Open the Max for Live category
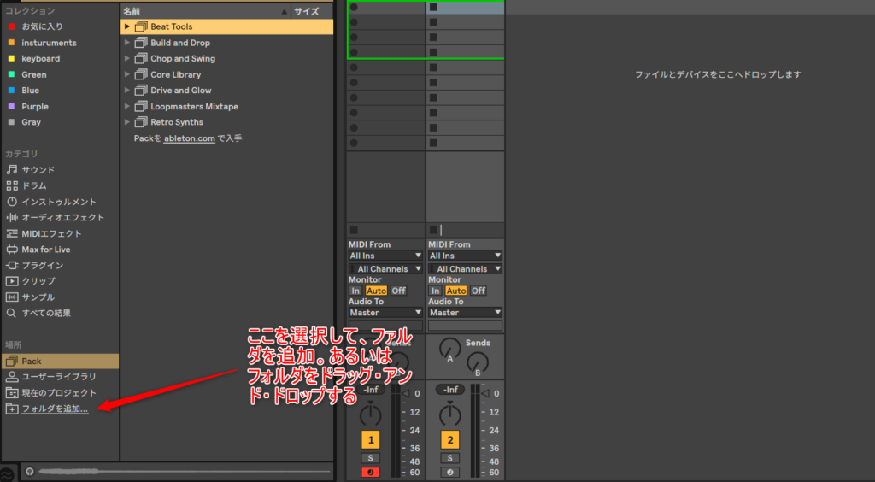This screenshot has height=482, width=875. pyautogui.click(x=45, y=250)
